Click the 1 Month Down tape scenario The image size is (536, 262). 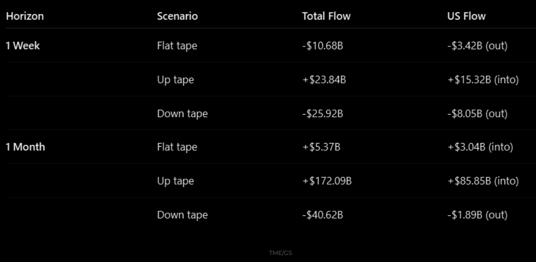coord(182,215)
